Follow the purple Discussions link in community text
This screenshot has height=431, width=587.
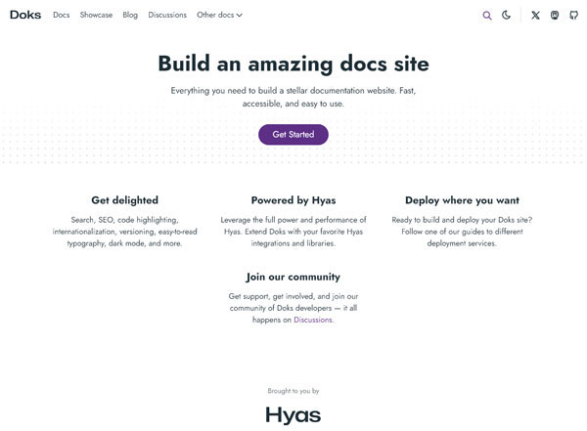click(x=313, y=320)
